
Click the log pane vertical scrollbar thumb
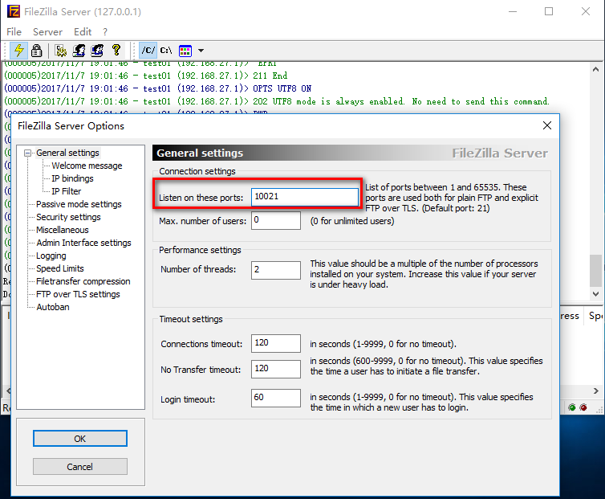point(595,270)
